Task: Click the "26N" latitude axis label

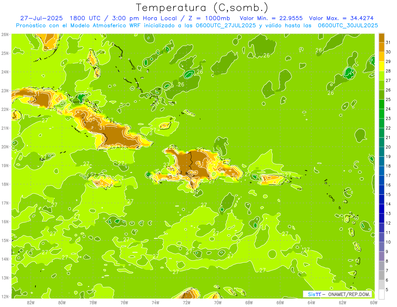Action: [5, 34]
